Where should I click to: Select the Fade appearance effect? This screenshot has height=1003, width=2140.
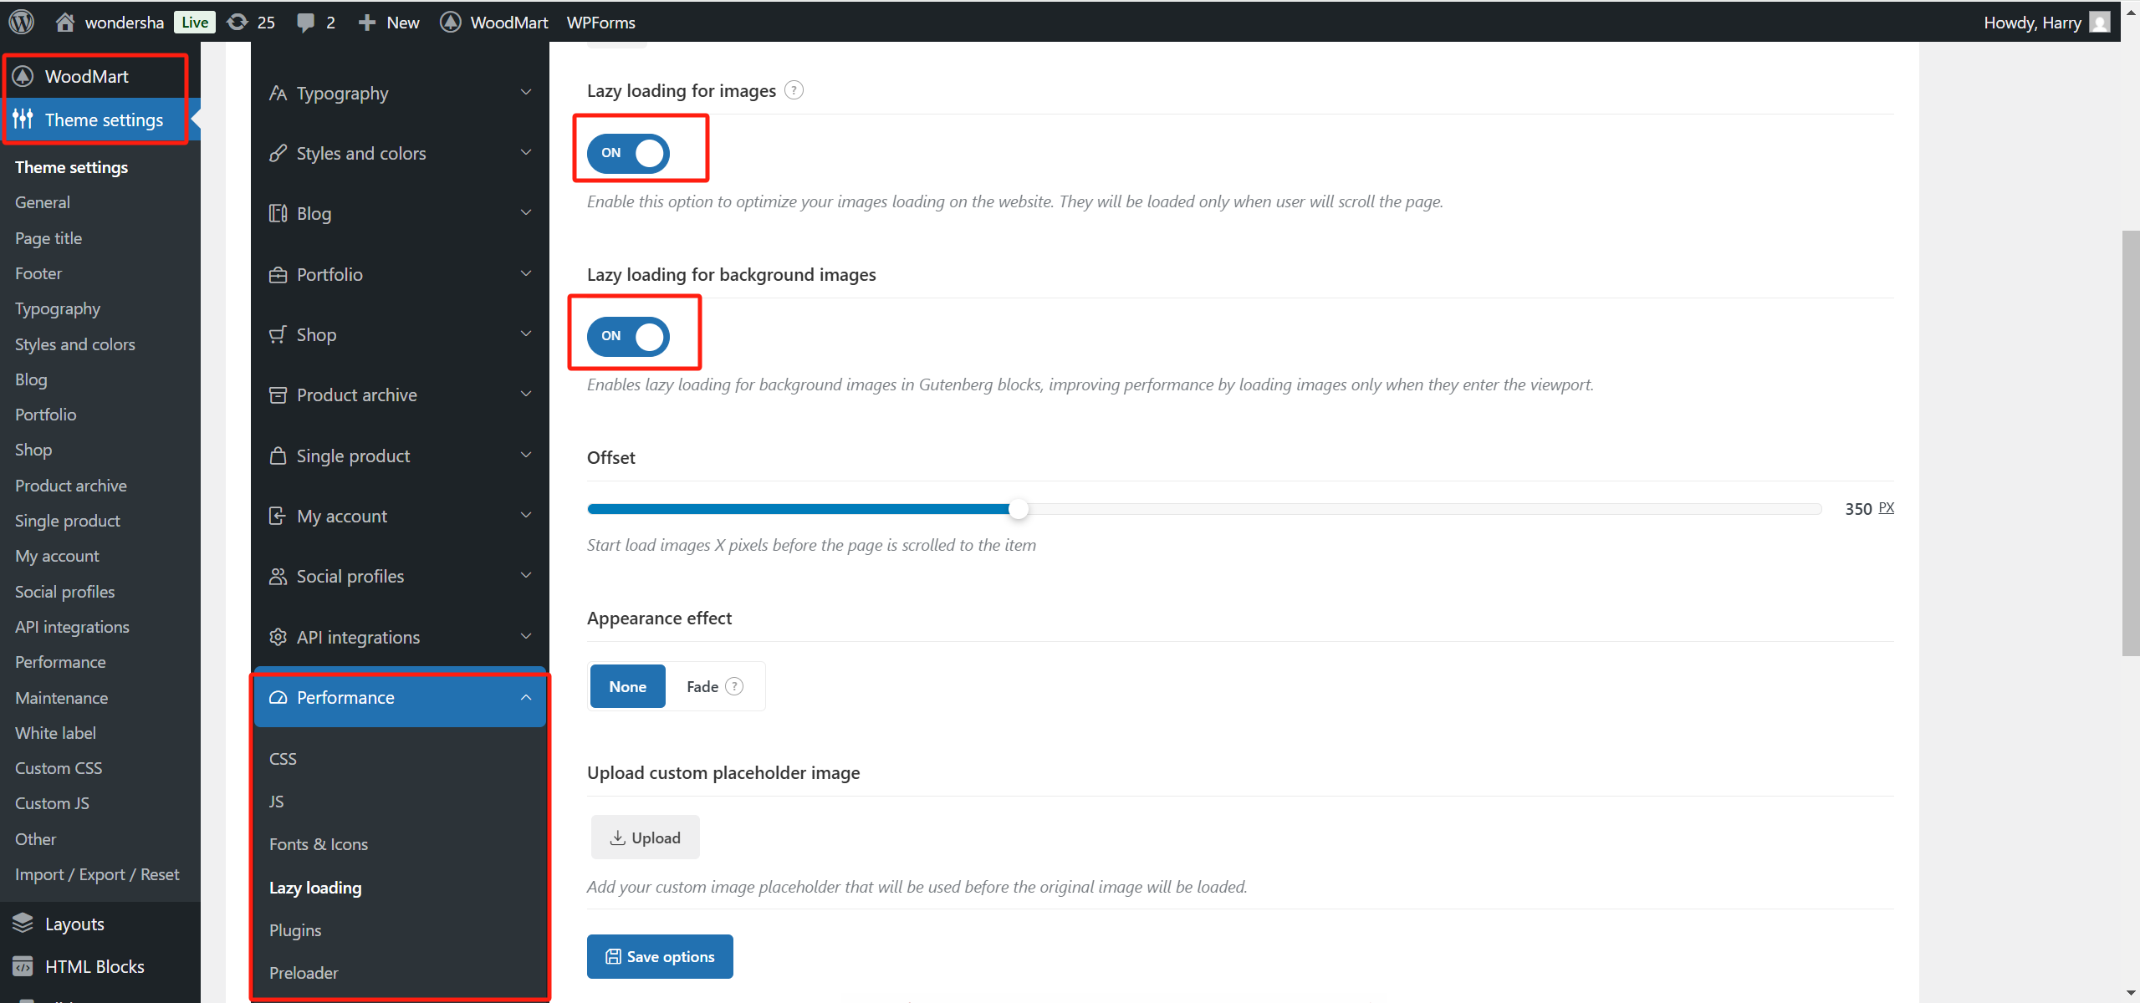click(703, 685)
